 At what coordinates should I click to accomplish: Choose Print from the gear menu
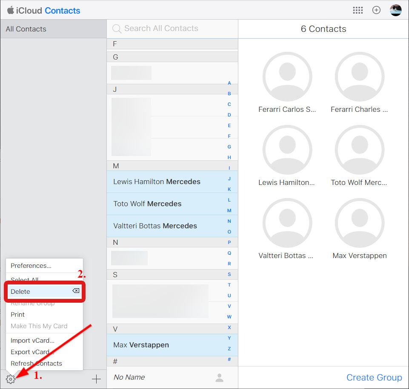pyautogui.click(x=44, y=315)
